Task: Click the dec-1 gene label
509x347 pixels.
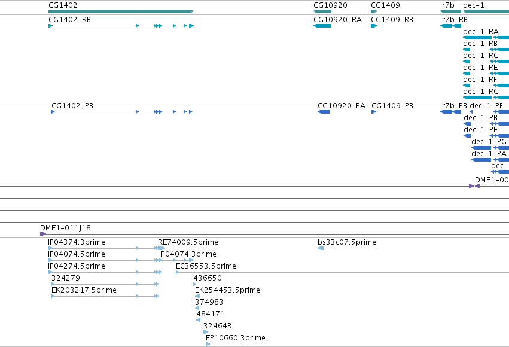Action: [x=474, y=5]
